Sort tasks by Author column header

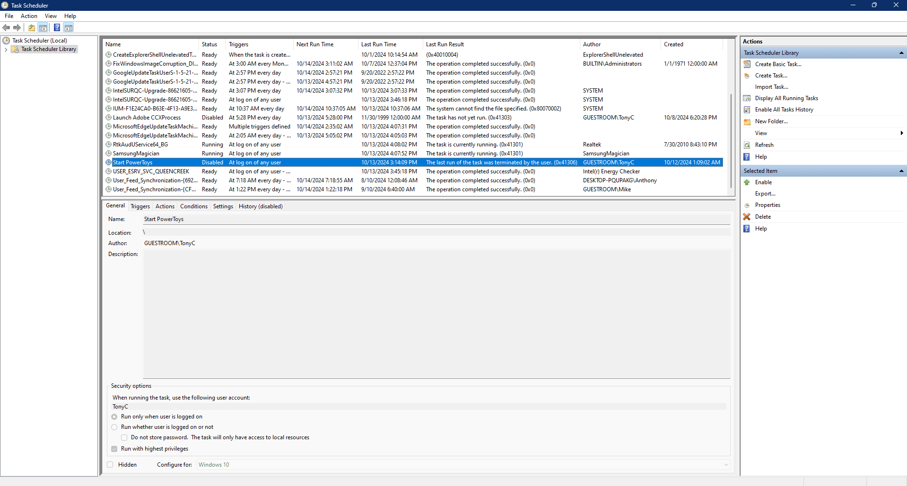click(620, 44)
